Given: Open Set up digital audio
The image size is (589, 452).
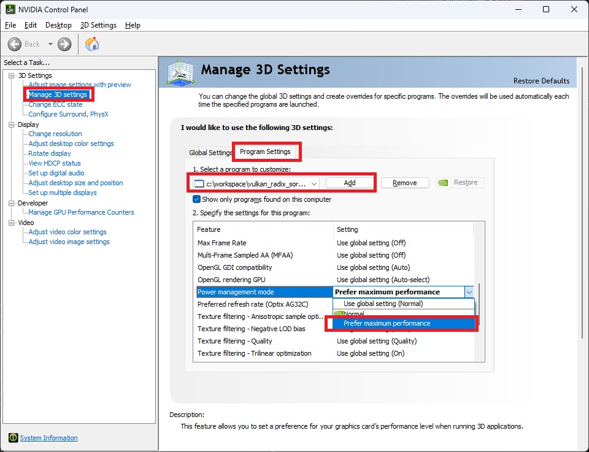Looking at the screenshot, I should pyautogui.click(x=56, y=173).
